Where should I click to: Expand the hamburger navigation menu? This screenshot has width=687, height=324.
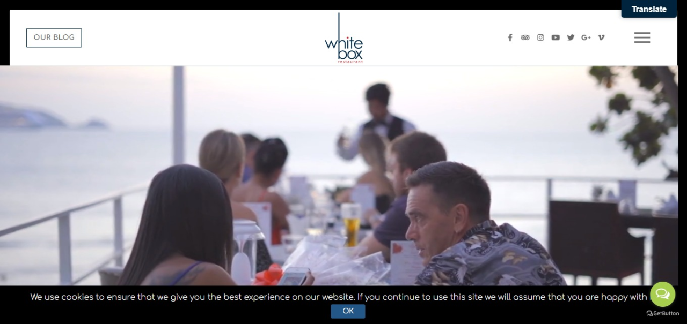(642, 37)
